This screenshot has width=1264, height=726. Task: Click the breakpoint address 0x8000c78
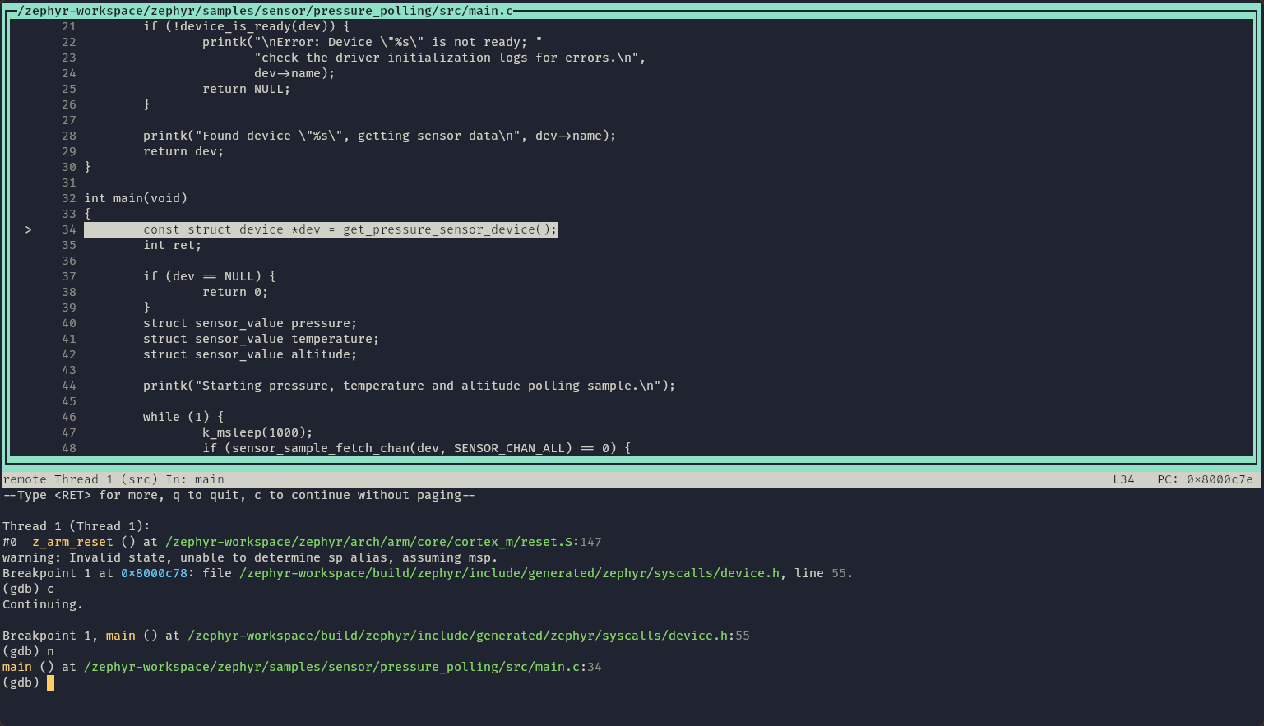[x=155, y=573]
